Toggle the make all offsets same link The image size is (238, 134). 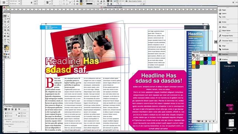click(16, 115)
